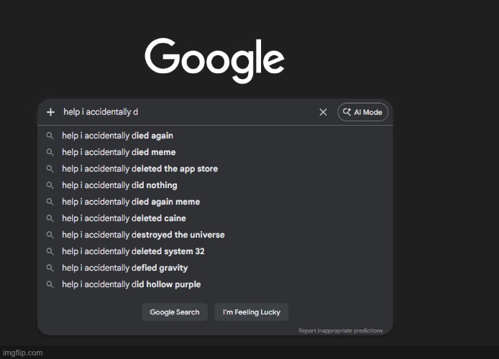499x359 pixels.
Task: Pick 'help i accidentally deleted system 32'
Action: tap(133, 251)
